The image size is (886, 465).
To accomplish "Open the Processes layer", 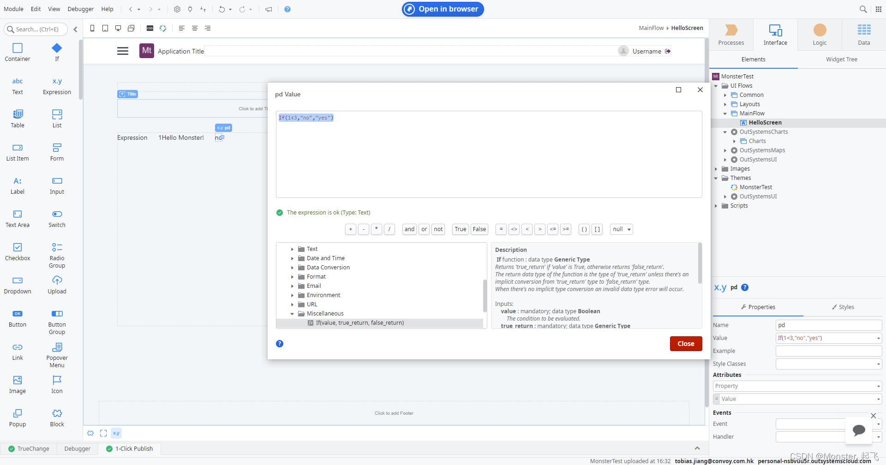I will (731, 35).
